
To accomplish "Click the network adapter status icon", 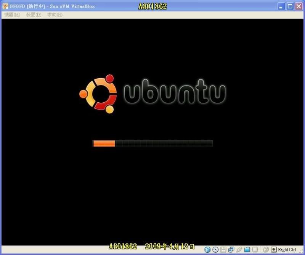I will click(231, 250).
